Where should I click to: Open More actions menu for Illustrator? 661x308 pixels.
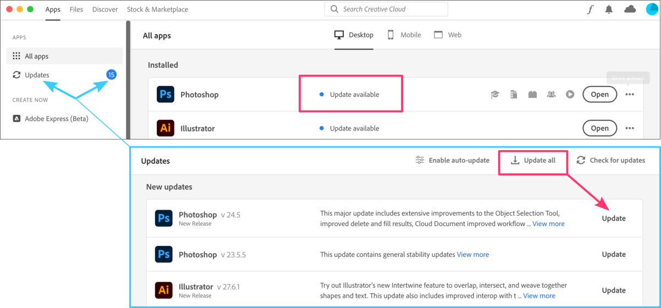630,129
